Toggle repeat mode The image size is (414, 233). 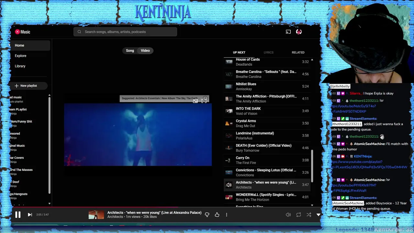[299, 215]
